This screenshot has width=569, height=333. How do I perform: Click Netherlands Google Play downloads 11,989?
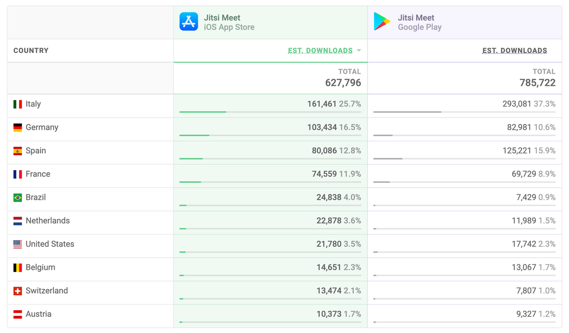coord(524,220)
